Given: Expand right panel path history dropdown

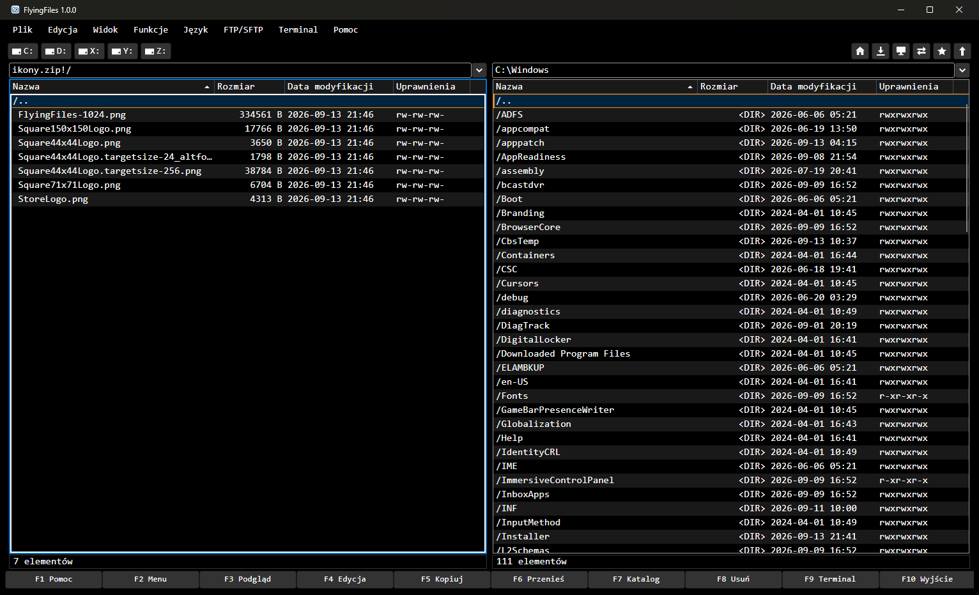Looking at the screenshot, I should [x=963, y=70].
